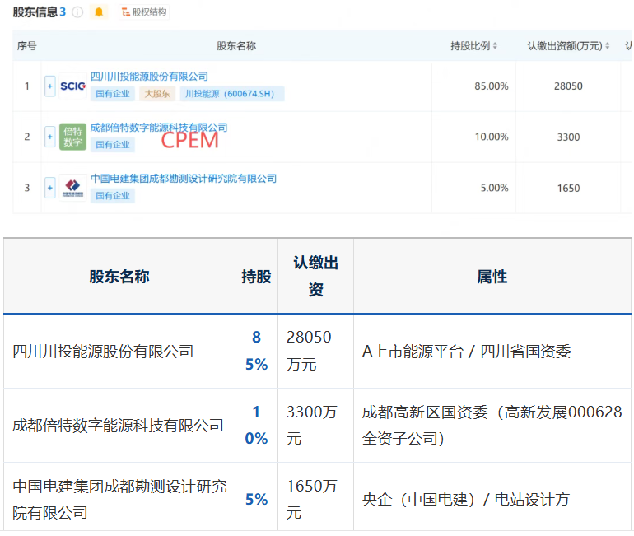Viewport: 634px width, 536px height.
Task: Click 央企（中国电建）/ 电站设计方 cell
Action: [x=466, y=499]
